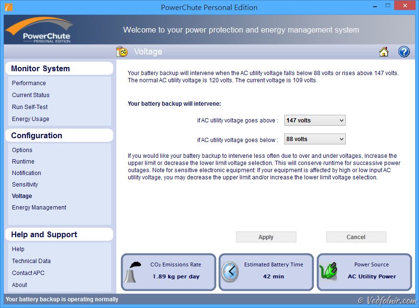Screen dimensions: 419x308
Task: View Technical Data
Action: (31, 261)
